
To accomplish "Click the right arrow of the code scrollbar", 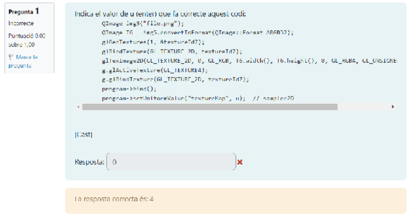I will click(393, 107).
